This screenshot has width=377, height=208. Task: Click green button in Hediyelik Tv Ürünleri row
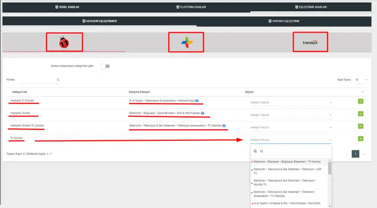(360, 101)
